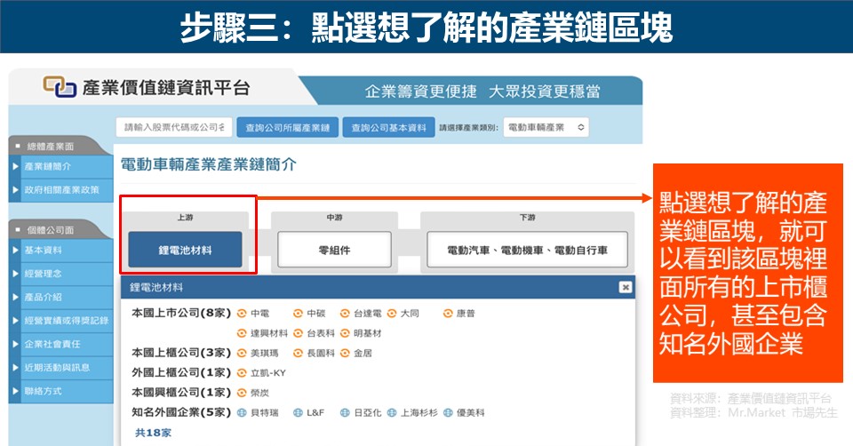The height and width of the screenshot is (446, 853).
Task: Select the 鋰電池材料 upstream block
Action: pyautogui.click(x=185, y=250)
